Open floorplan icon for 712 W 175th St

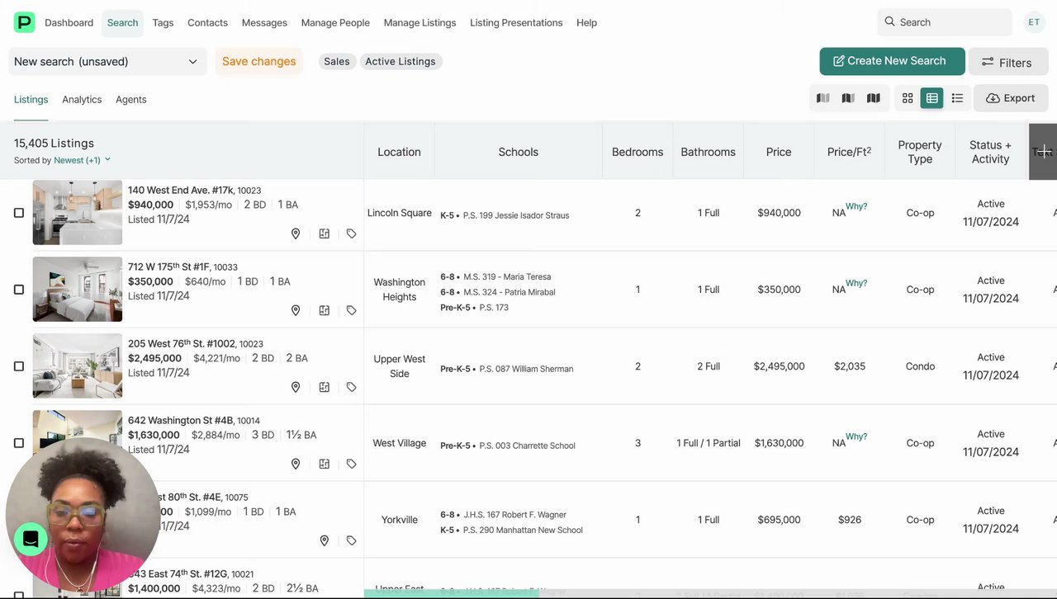tap(325, 311)
